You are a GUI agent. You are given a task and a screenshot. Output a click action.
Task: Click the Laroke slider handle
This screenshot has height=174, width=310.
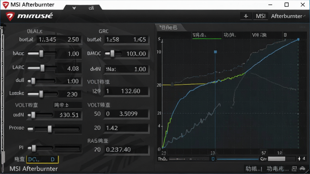(41, 94)
